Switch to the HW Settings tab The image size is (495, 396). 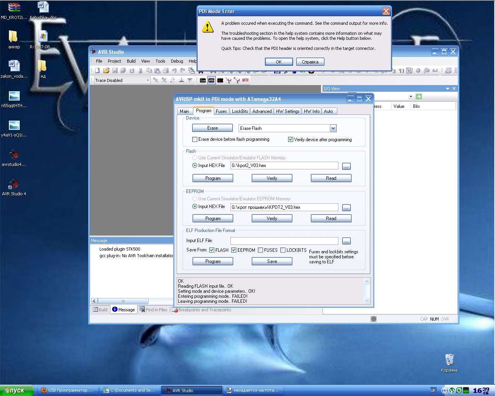pyautogui.click(x=288, y=111)
